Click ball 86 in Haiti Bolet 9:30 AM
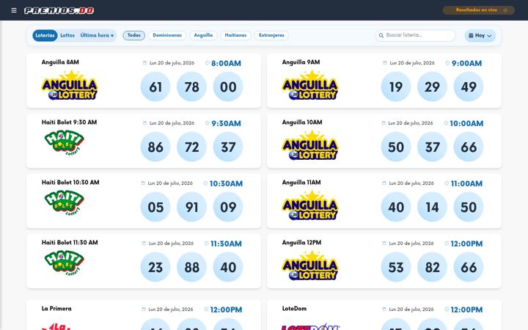The image size is (528, 330). [x=155, y=147]
